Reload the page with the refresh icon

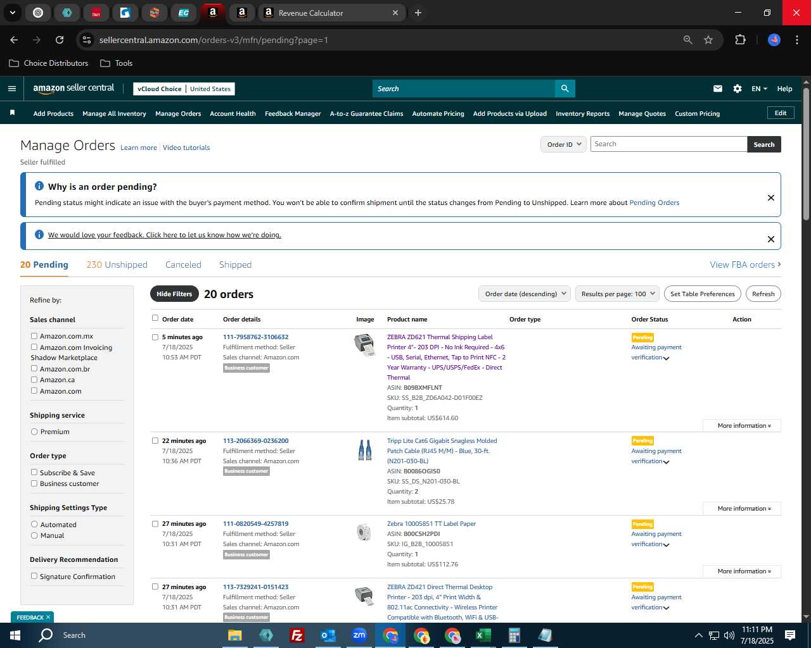click(x=60, y=40)
